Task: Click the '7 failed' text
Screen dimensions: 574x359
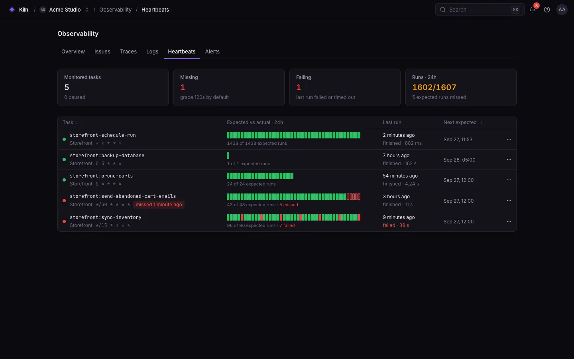Action: (287, 225)
